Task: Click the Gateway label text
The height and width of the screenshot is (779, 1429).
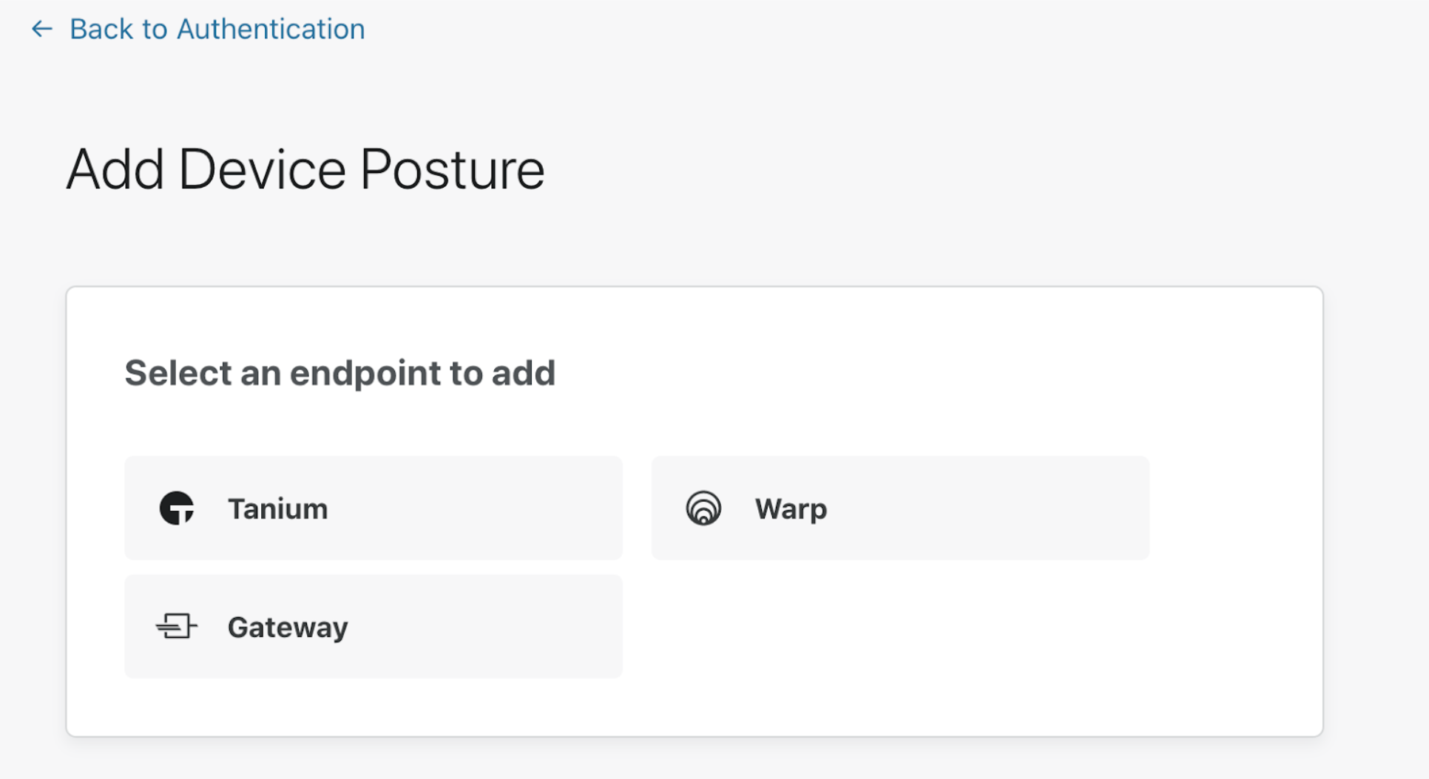Action: point(288,627)
